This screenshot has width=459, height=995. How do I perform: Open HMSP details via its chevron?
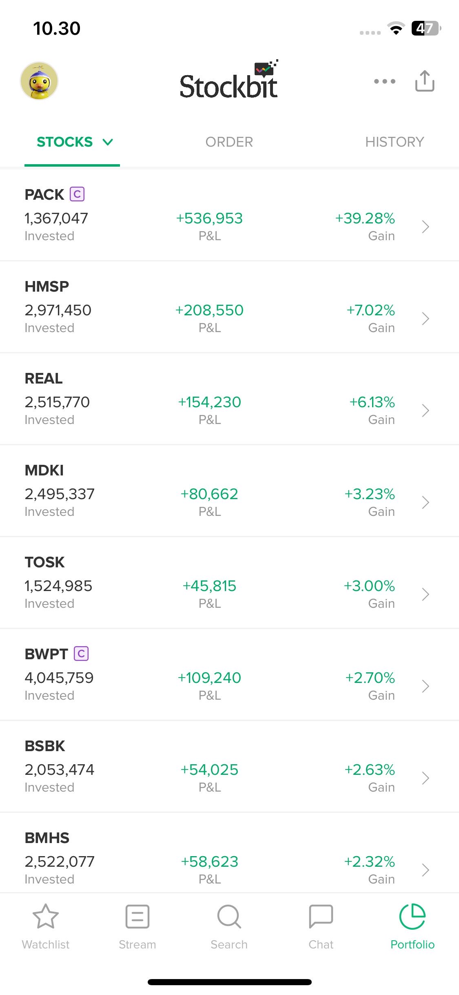pyautogui.click(x=426, y=319)
